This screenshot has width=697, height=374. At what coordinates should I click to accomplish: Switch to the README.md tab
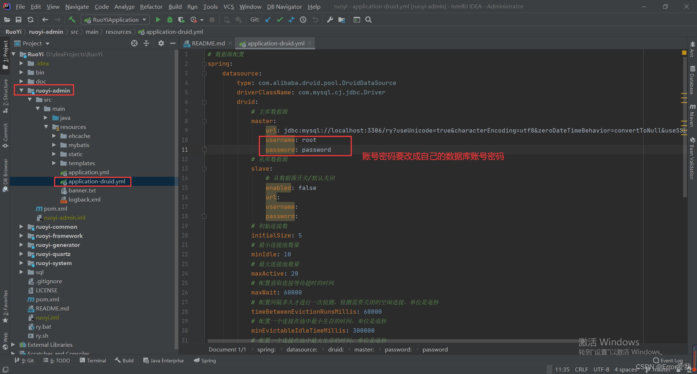pyautogui.click(x=208, y=43)
